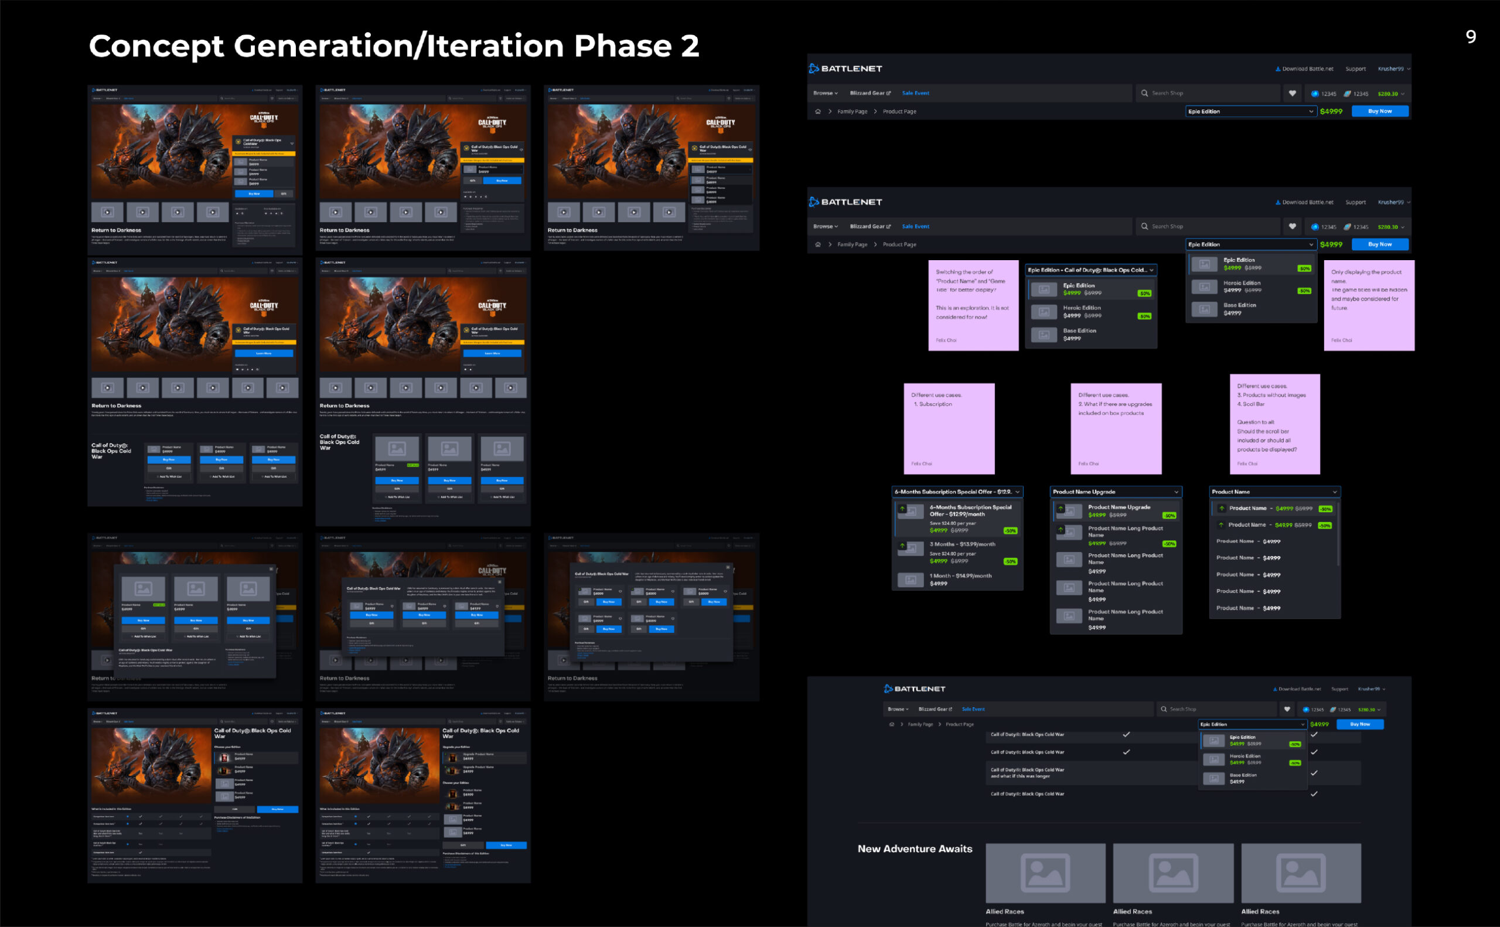Select '1 Month - $14.99/month' subscription option
Viewport: 1500px width, 927px height.
[x=957, y=580]
